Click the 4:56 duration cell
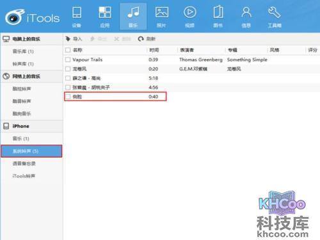 154,87
